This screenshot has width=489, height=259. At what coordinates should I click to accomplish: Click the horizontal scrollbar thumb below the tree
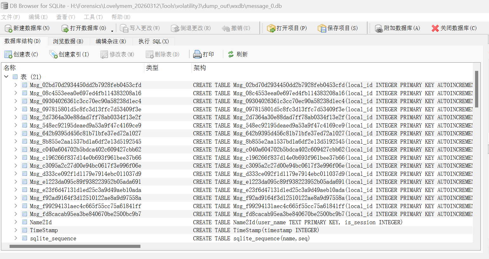coord(75,246)
